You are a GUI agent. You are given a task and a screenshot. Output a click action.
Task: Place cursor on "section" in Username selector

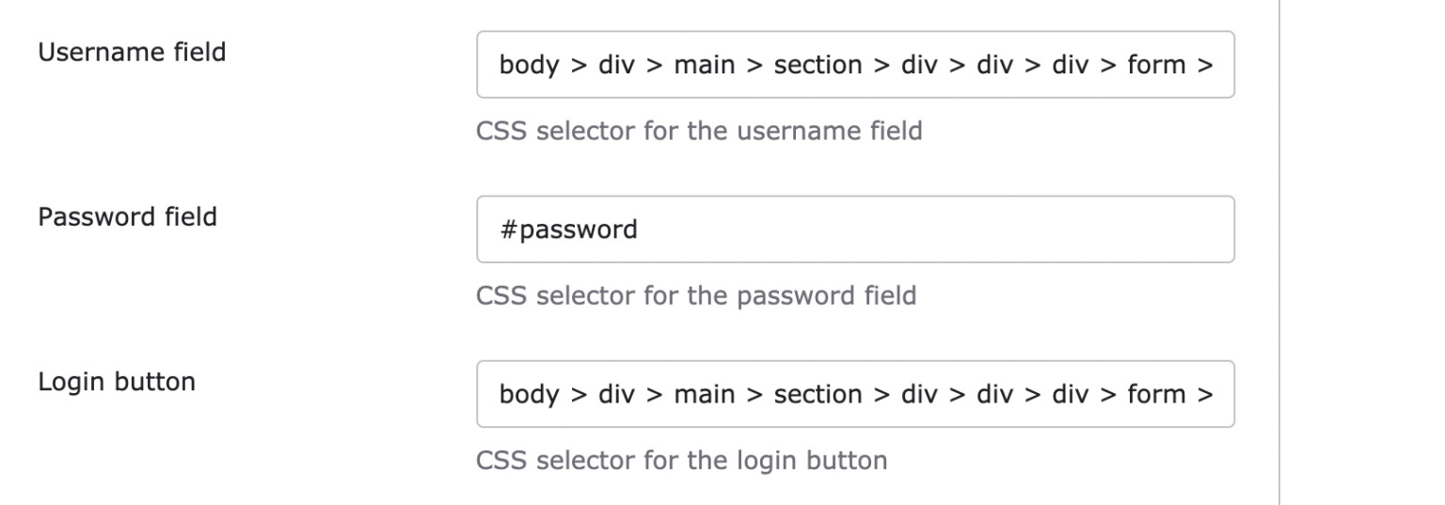(818, 65)
